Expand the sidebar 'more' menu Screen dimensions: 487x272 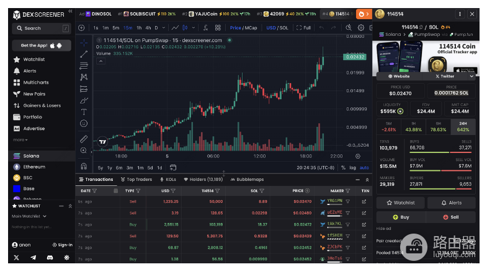20,140
